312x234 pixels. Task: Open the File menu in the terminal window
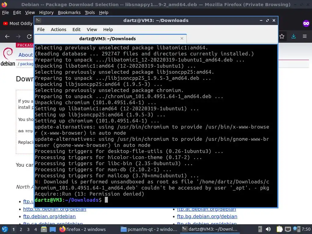[x=41, y=30]
